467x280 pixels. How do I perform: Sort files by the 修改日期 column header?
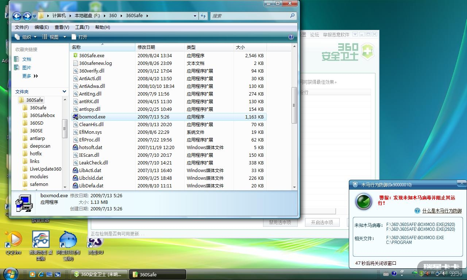click(x=160, y=47)
